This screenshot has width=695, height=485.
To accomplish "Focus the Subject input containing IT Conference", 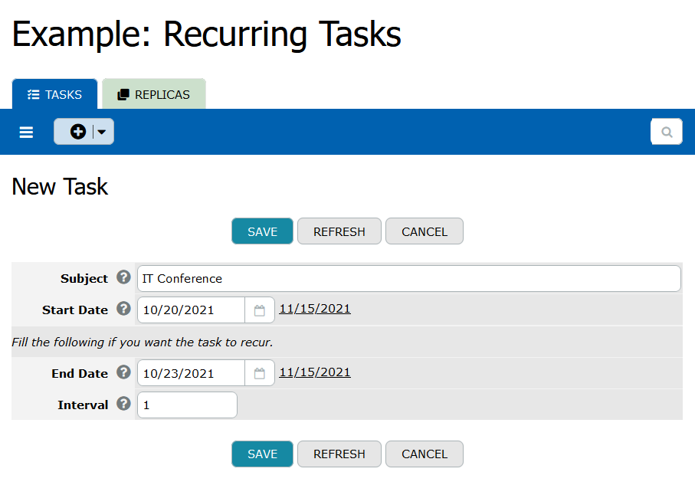I will tap(408, 279).
